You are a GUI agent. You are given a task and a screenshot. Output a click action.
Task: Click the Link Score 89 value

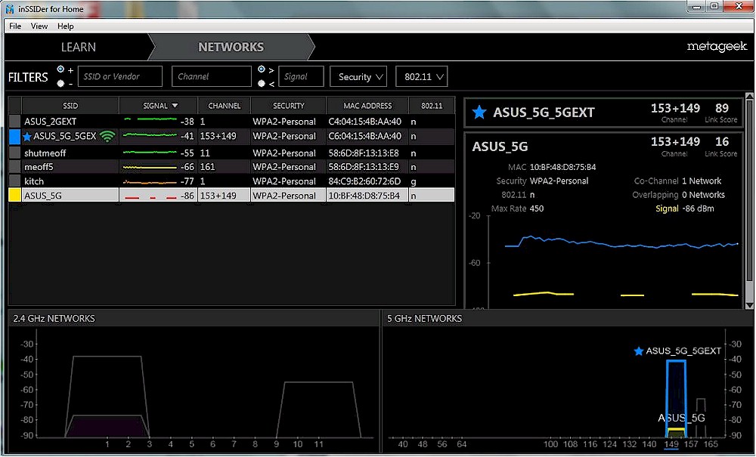pos(722,108)
